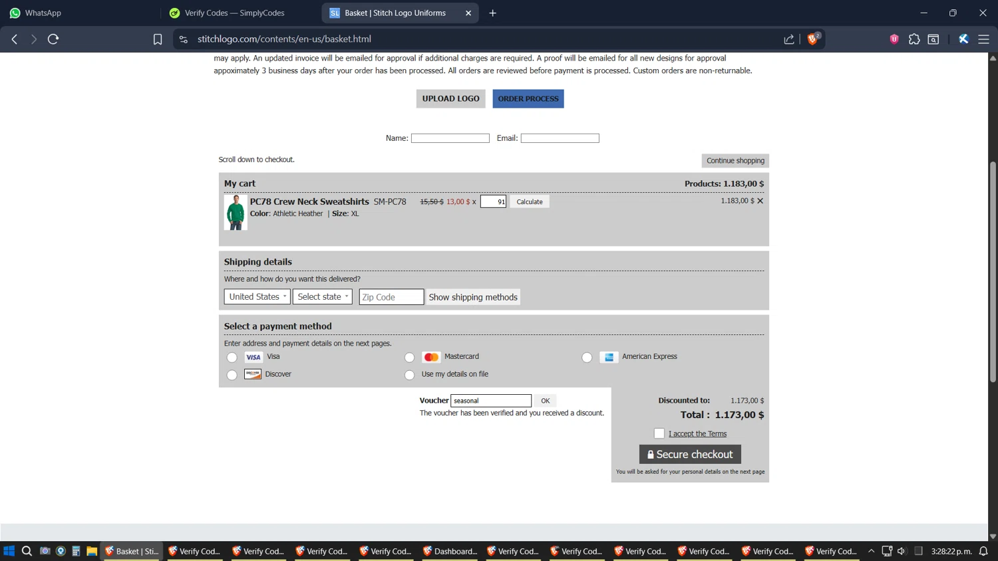Open I accept the Terms link
The image size is (998, 561).
[697, 433]
